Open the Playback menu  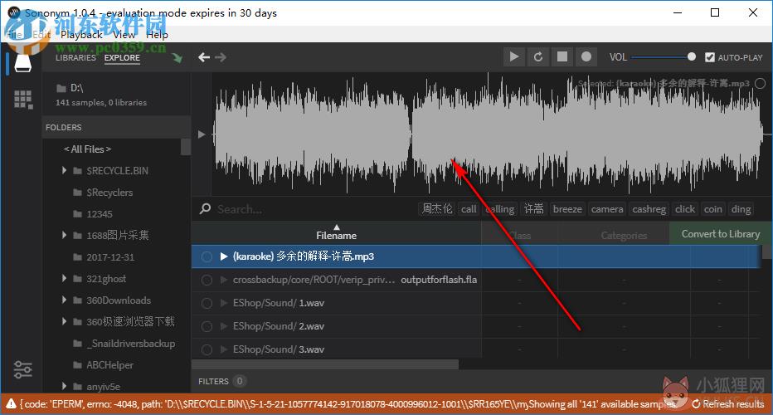click(x=81, y=35)
